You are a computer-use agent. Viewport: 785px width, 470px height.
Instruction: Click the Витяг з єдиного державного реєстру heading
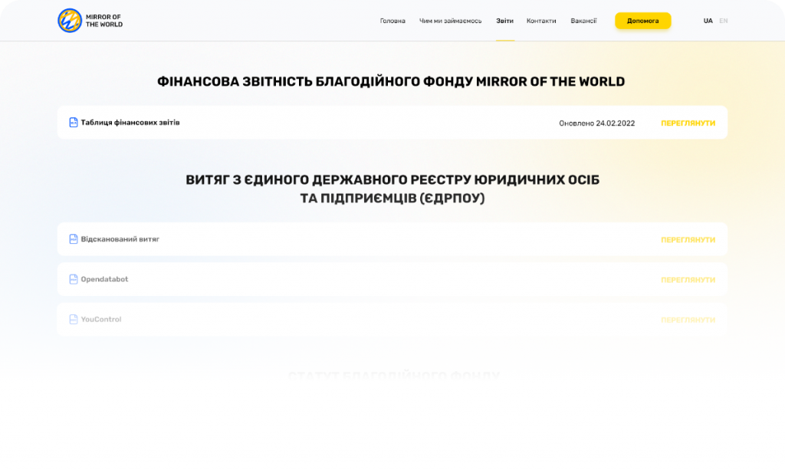(x=392, y=189)
